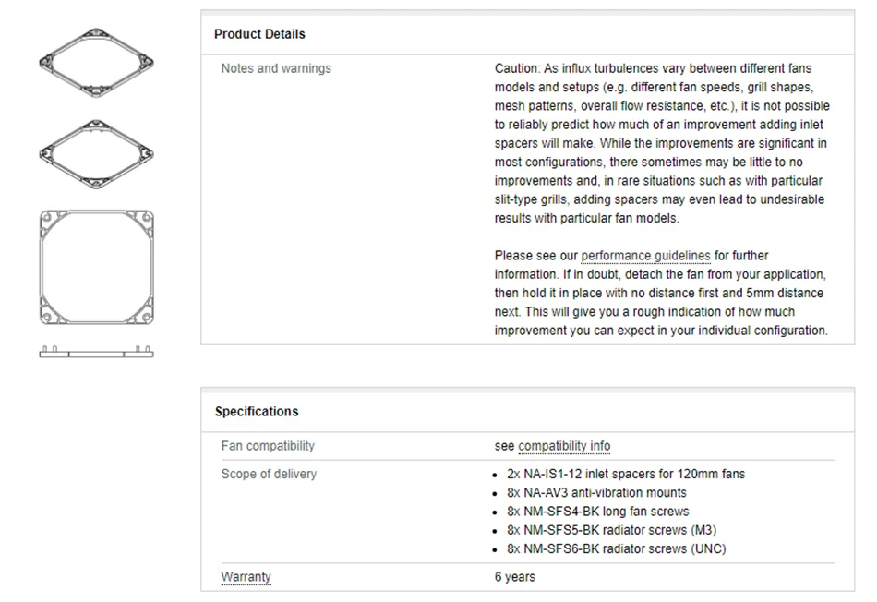Select the Specifications section header
The image size is (877, 602).
coord(257,412)
